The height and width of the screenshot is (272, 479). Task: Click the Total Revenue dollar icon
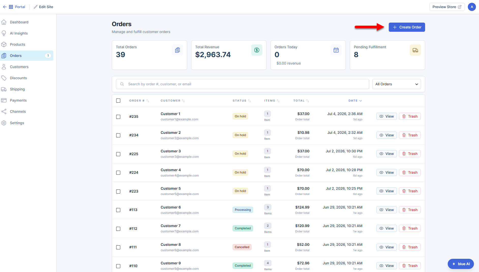tap(257, 50)
